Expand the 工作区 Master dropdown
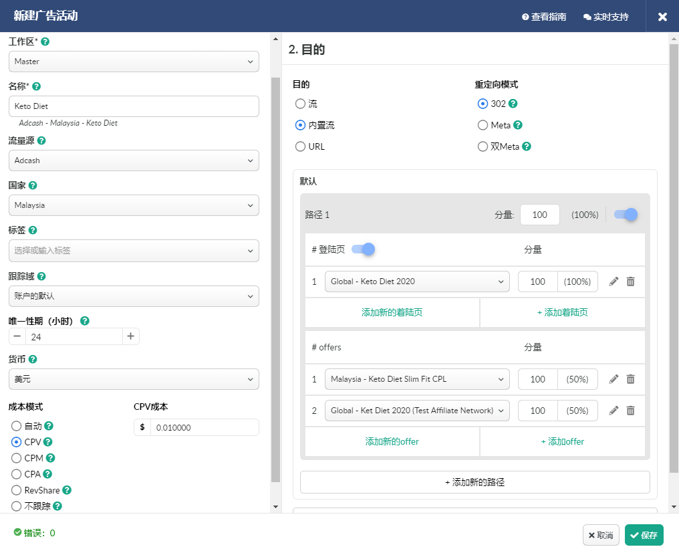 click(x=134, y=62)
